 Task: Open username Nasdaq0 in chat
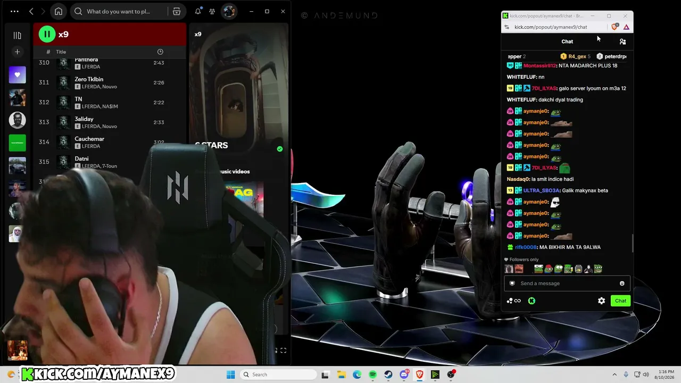[x=518, y=179]
